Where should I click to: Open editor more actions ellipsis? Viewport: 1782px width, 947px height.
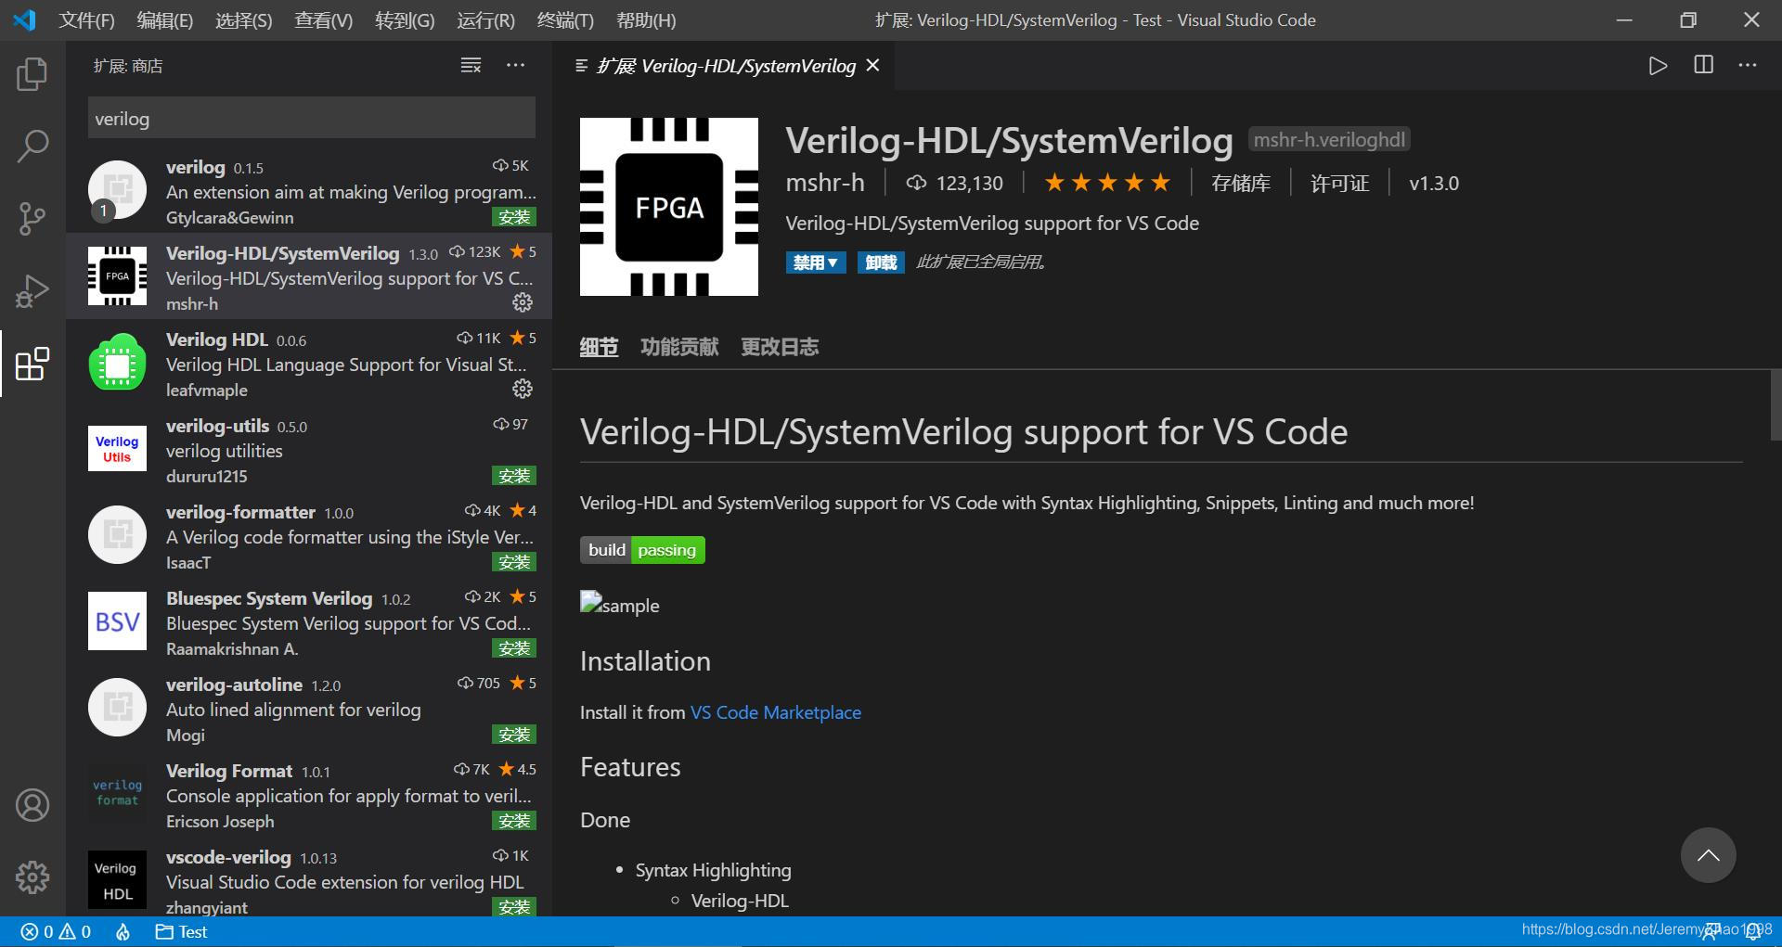click(1748, 65)
